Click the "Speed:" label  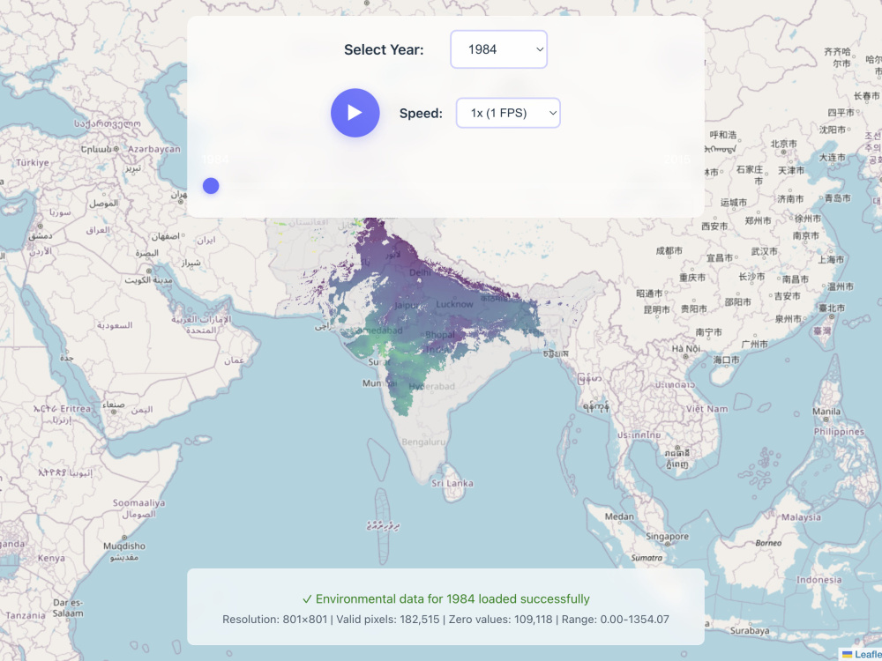pos(421,113)
